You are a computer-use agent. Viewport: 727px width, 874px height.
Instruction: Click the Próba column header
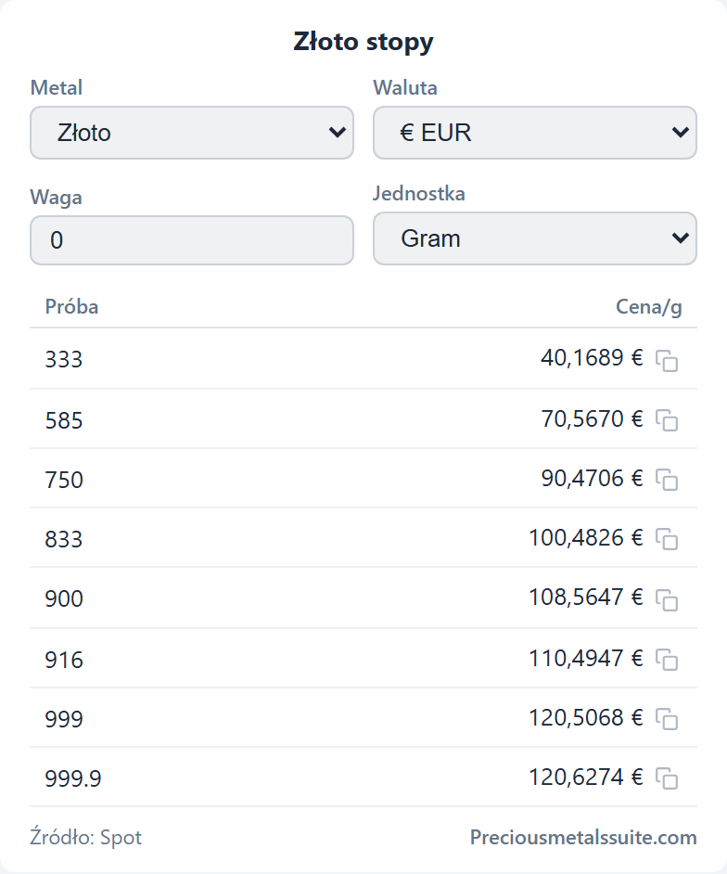pos(71,306)
